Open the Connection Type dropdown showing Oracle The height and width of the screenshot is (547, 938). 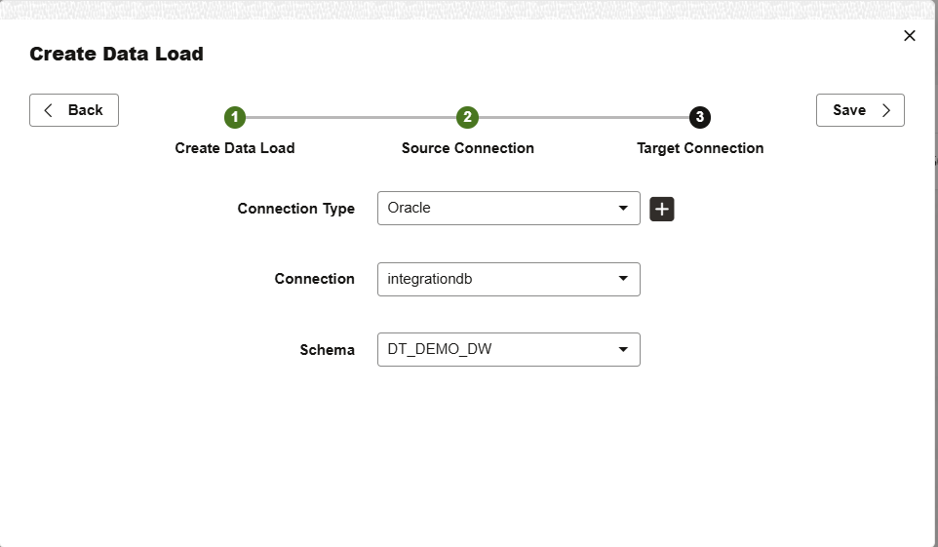pos(497,209)
